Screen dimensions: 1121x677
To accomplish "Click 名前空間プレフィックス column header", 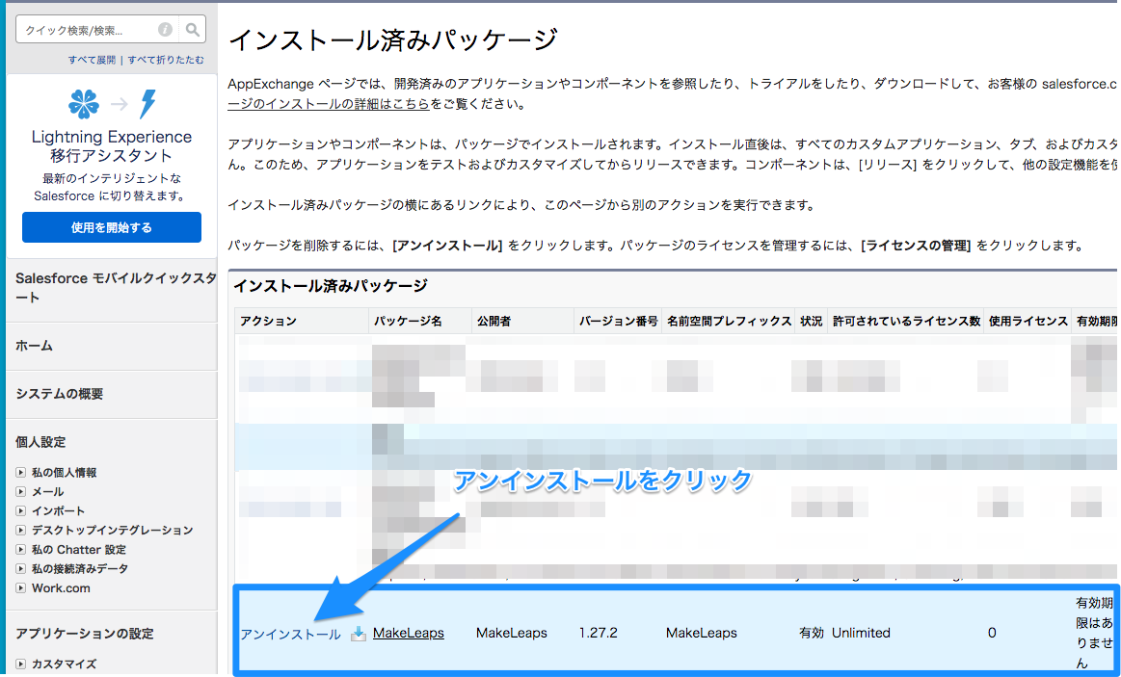I will pos(730,322).
